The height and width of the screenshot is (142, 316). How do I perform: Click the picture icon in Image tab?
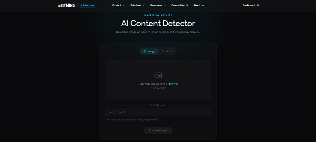[x=145, y=51]
